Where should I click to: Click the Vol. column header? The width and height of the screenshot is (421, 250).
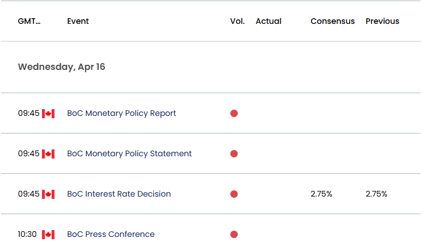click(237, 21)
